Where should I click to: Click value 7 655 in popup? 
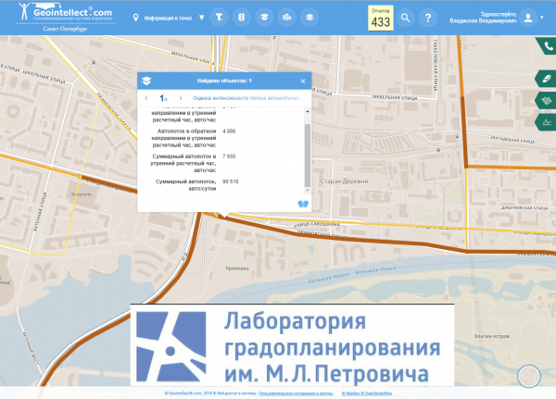(x=229, y=156)
